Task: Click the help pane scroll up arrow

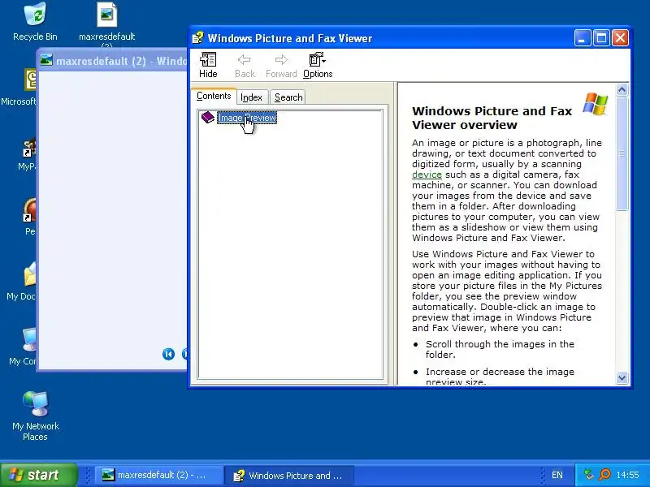Action: [x=622, y=89]
